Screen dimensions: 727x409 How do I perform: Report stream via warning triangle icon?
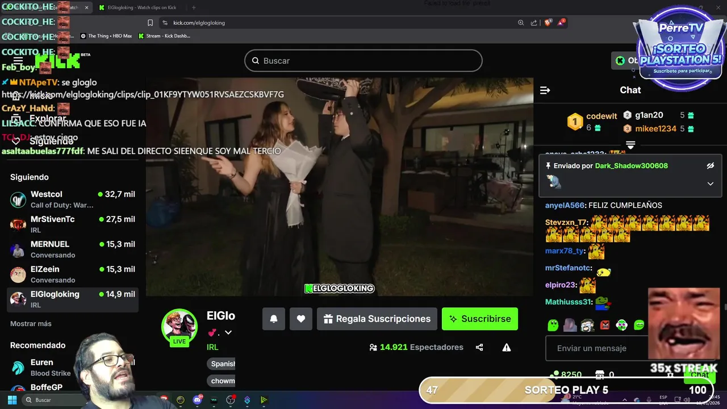[x=507, y=347]
